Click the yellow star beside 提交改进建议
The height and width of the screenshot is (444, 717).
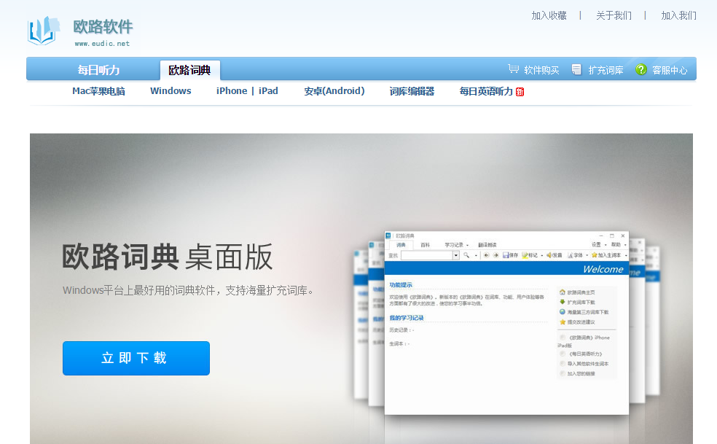tap(561, 321)
